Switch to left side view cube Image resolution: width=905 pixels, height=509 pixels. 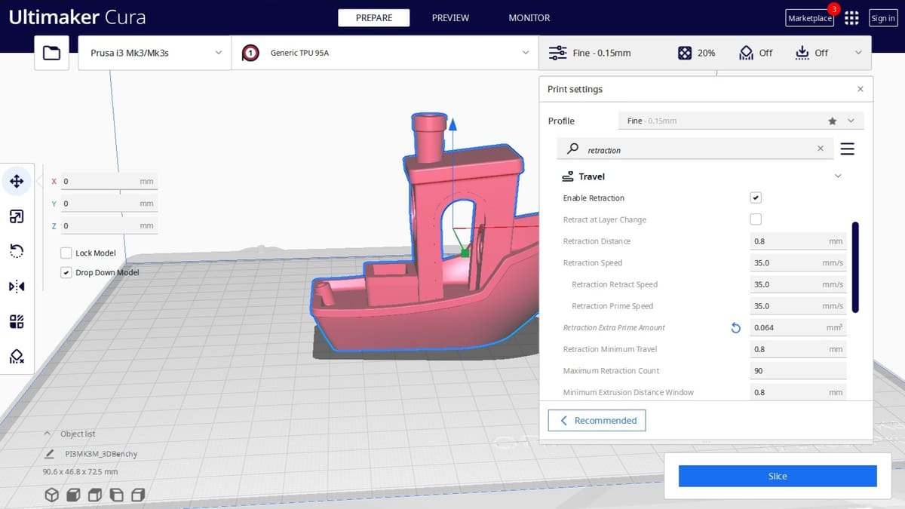pyautogui.click(x=117, y=495)
